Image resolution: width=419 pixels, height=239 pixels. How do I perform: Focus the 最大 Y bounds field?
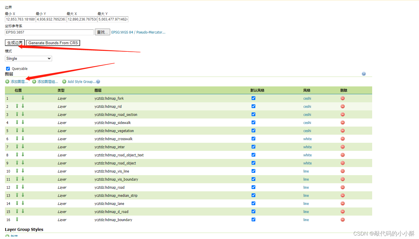[x=113, y=19]
